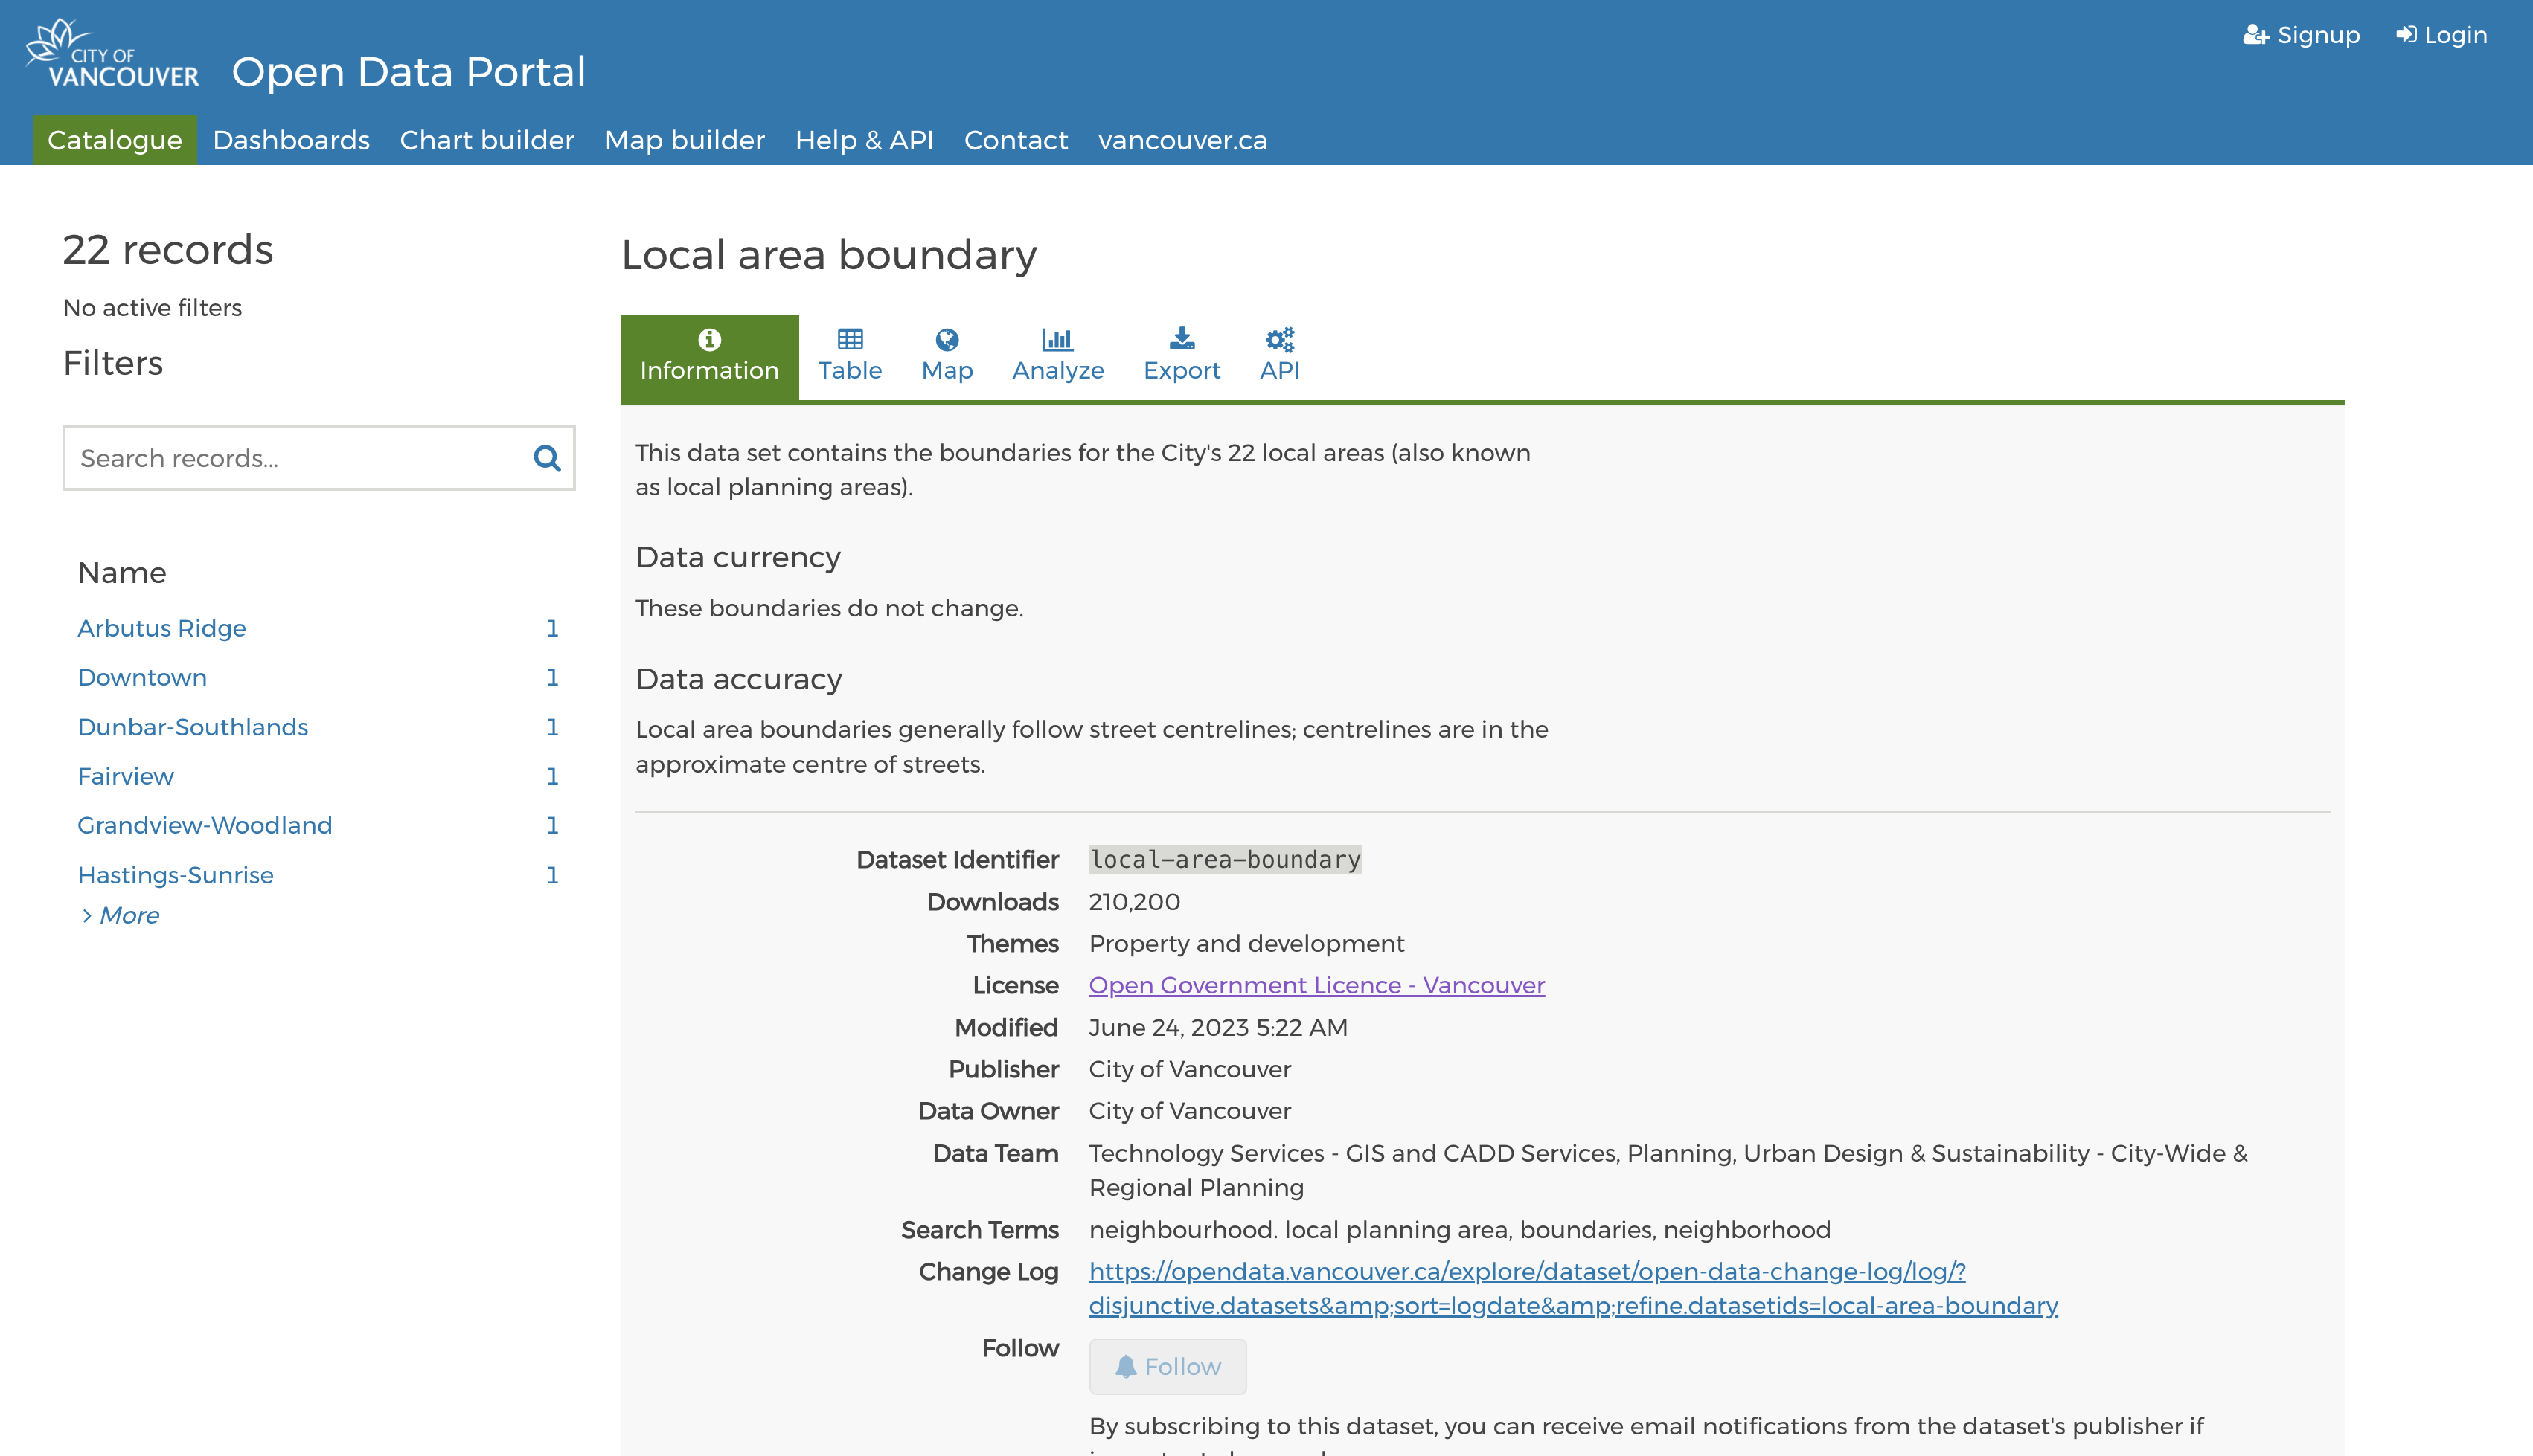Filter by Grandview-Woodland name
Image resolution: width=2533 pixels, height=1456 pixels.
205,825
